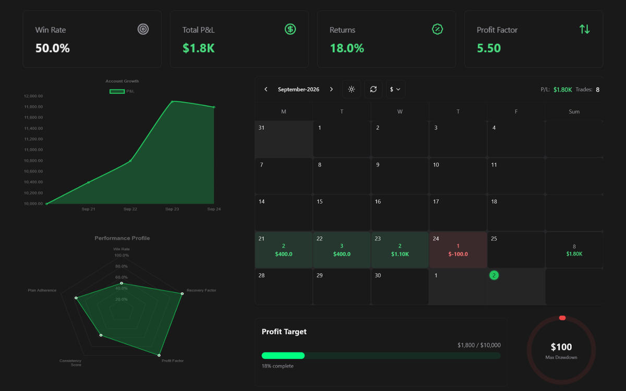The image size is (626, 391).
Task: Click the weekly summary $1.80K cell
Action: coord(574,250)
